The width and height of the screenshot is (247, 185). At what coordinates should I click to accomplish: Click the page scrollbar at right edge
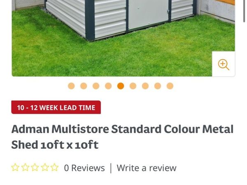pyautogui.click(x=244, y=11)
